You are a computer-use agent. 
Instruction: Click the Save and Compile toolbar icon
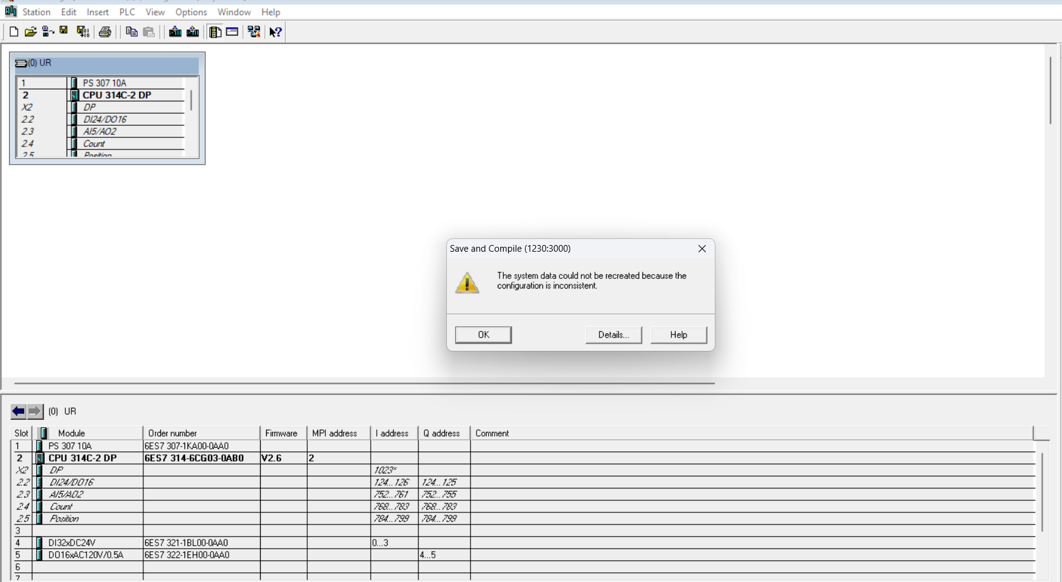pyautogui.click(x=83, y=32)
